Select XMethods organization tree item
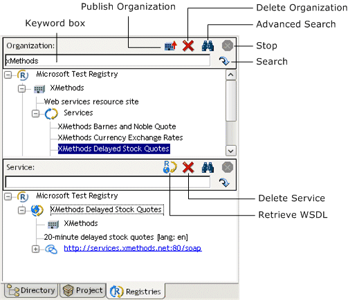Viewport: 348px width, 300px height. point(67,88)
